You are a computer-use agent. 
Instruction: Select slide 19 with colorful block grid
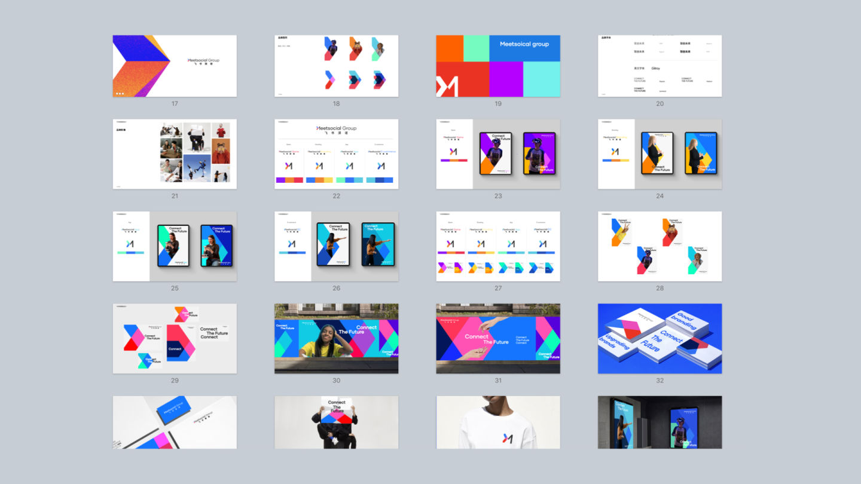498,66
